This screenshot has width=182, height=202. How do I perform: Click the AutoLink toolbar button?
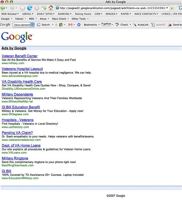[x=140, y=25]
